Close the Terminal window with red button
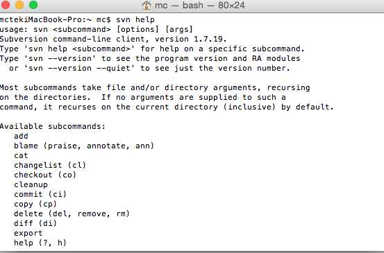The image size is (384, 253). pyautogui.click(x=6, y=5)
